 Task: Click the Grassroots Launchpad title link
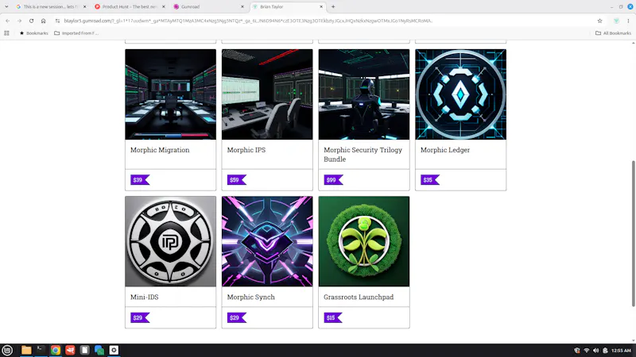tap(359, 297)
